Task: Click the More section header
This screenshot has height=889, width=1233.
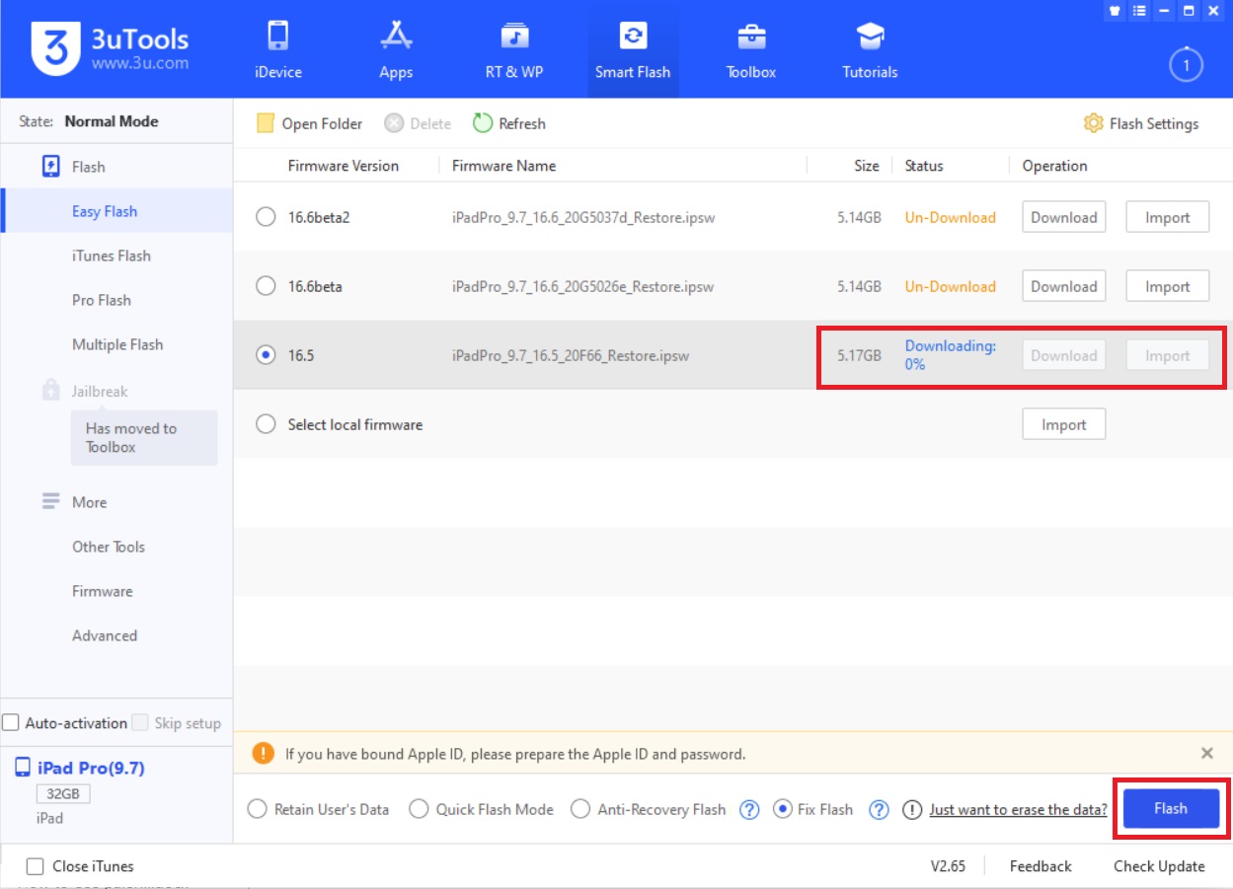Action: pyautogui.click(x=74, y=502)
